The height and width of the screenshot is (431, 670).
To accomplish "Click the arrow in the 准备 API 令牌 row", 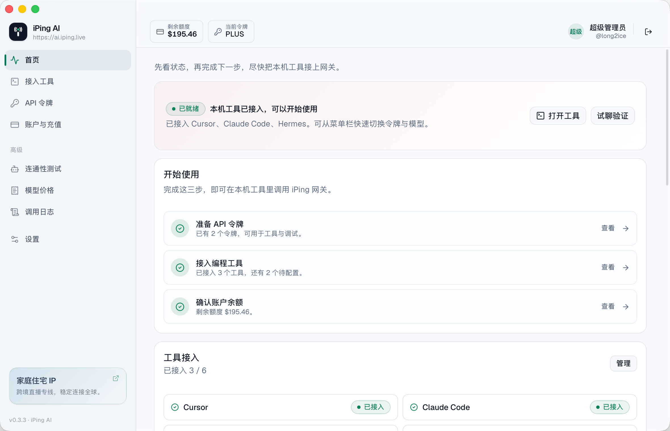I will pyautogui.click(x=626, y=229).
